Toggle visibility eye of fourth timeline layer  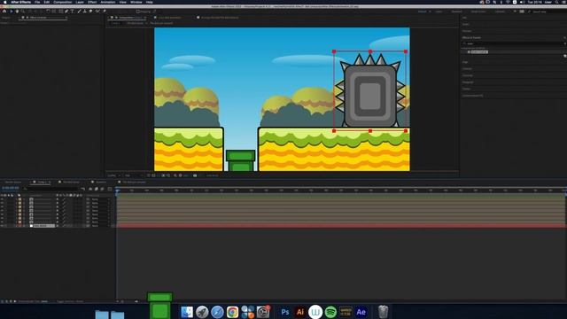pyautogui.click(x=2, y=211)
